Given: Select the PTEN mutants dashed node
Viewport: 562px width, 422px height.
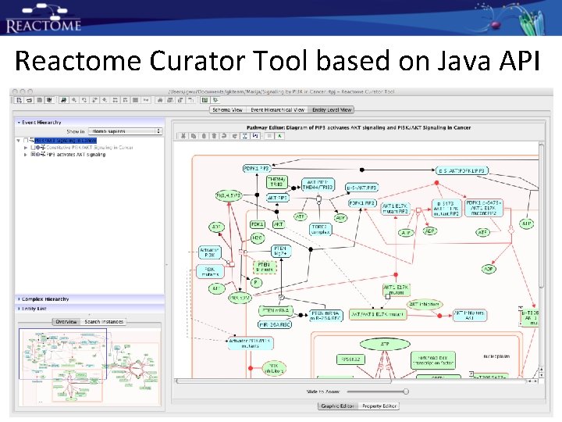Looking at the screenshot, I should [265, 267].
